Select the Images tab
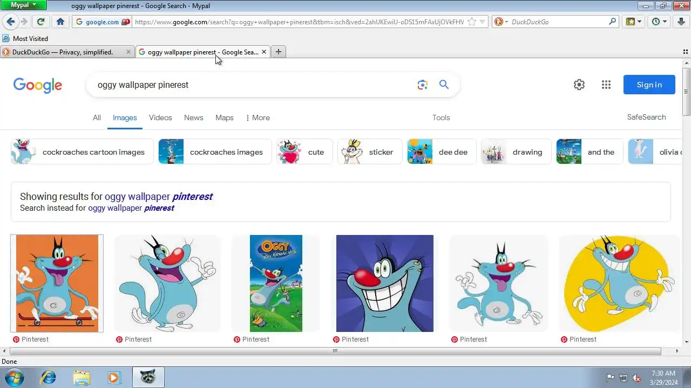This screenshot has width=691, height=388. pyautogui.click(x=125, y=117)
